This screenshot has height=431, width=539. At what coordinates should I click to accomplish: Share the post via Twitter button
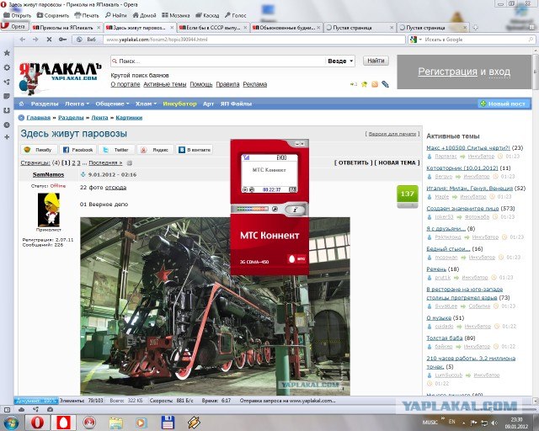pos(118,149)
